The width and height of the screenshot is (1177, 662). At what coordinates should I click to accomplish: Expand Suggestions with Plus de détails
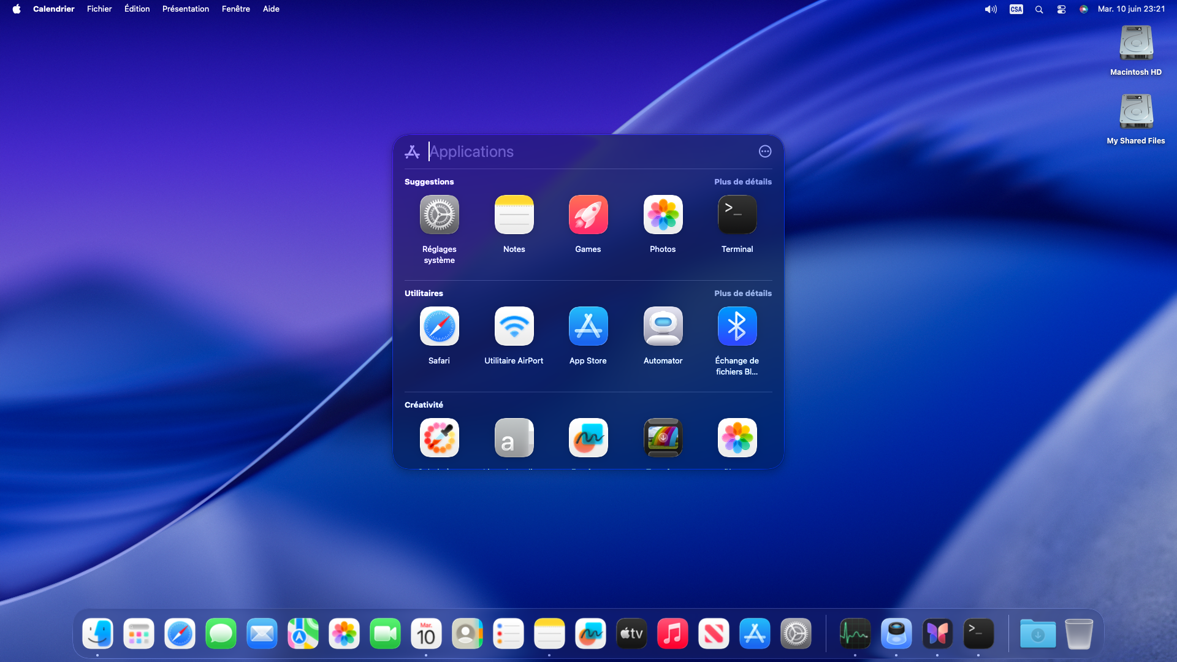[742, 182]
